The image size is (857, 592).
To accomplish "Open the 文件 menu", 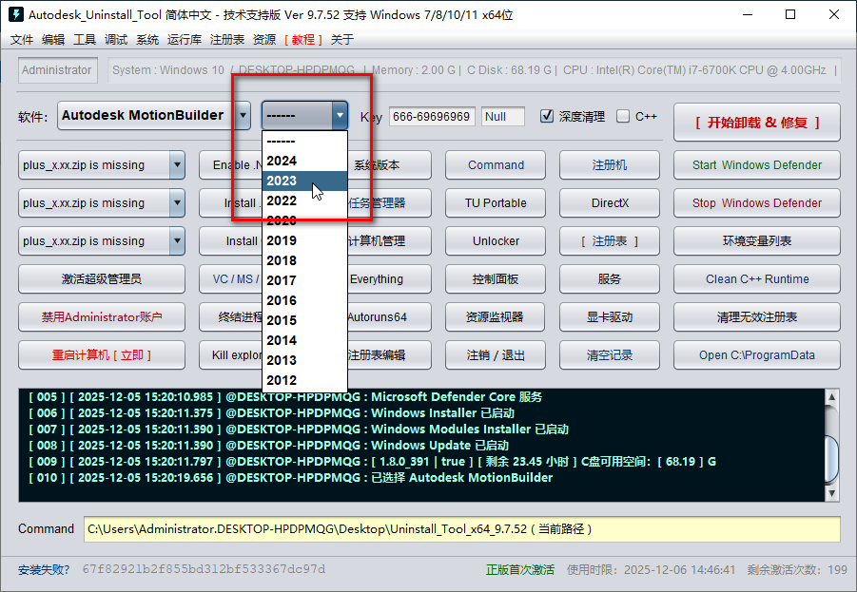I will tap(22, 39).
